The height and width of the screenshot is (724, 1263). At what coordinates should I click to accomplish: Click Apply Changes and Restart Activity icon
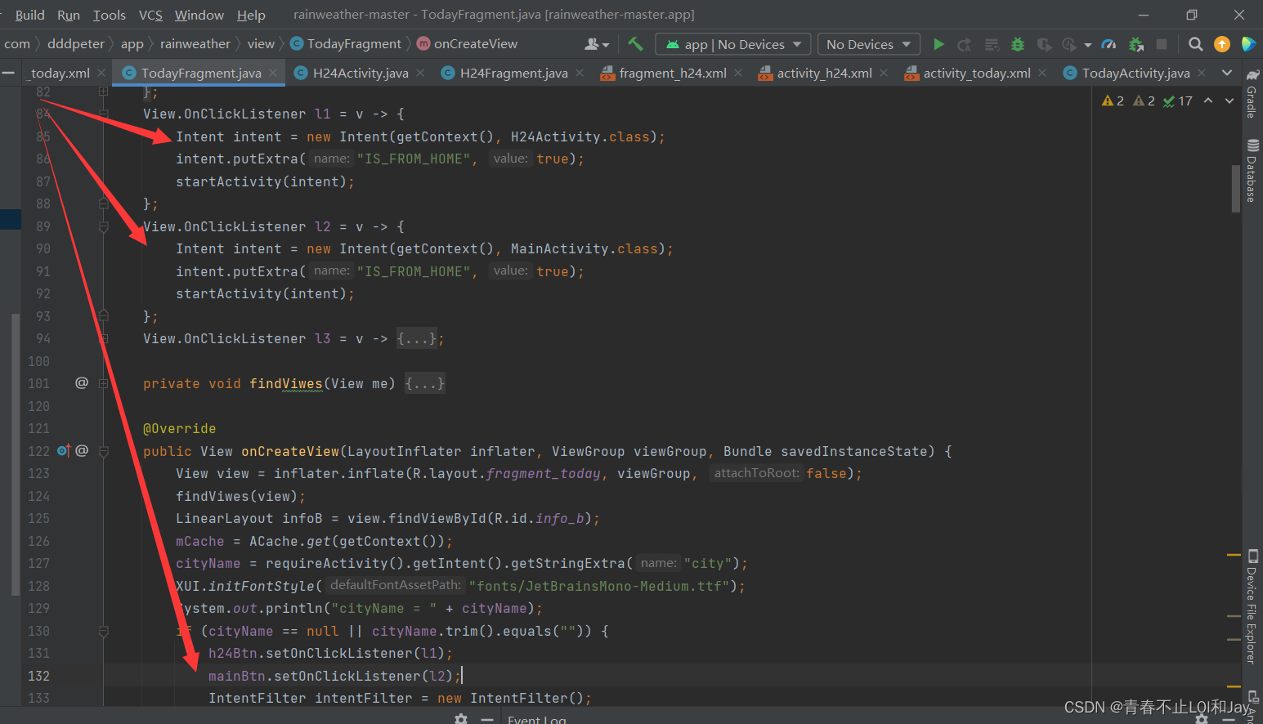pyautogui.click(x=965, y=44)
